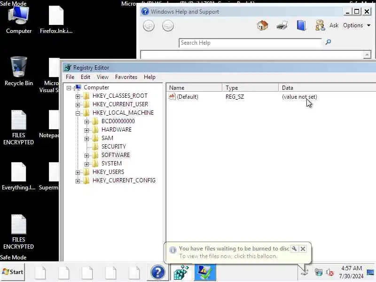Click the ab icon of Default value
376x282 pixels.
click(172, 96)
